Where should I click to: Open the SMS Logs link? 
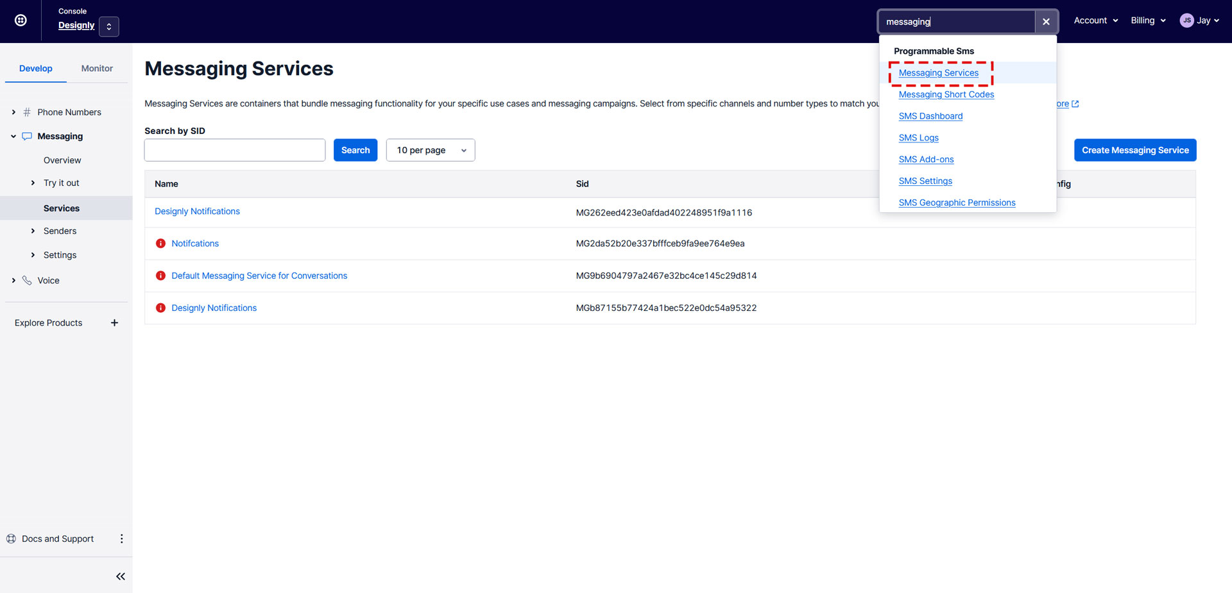(x=918, y=137)
